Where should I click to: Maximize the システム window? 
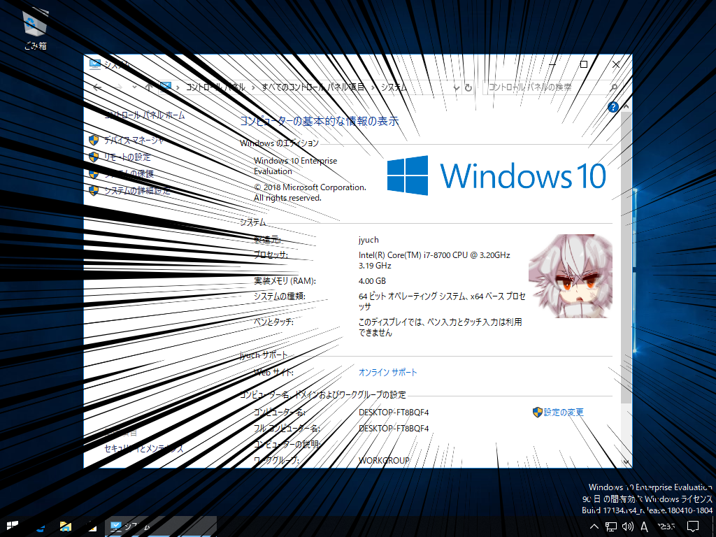[584, 64]
